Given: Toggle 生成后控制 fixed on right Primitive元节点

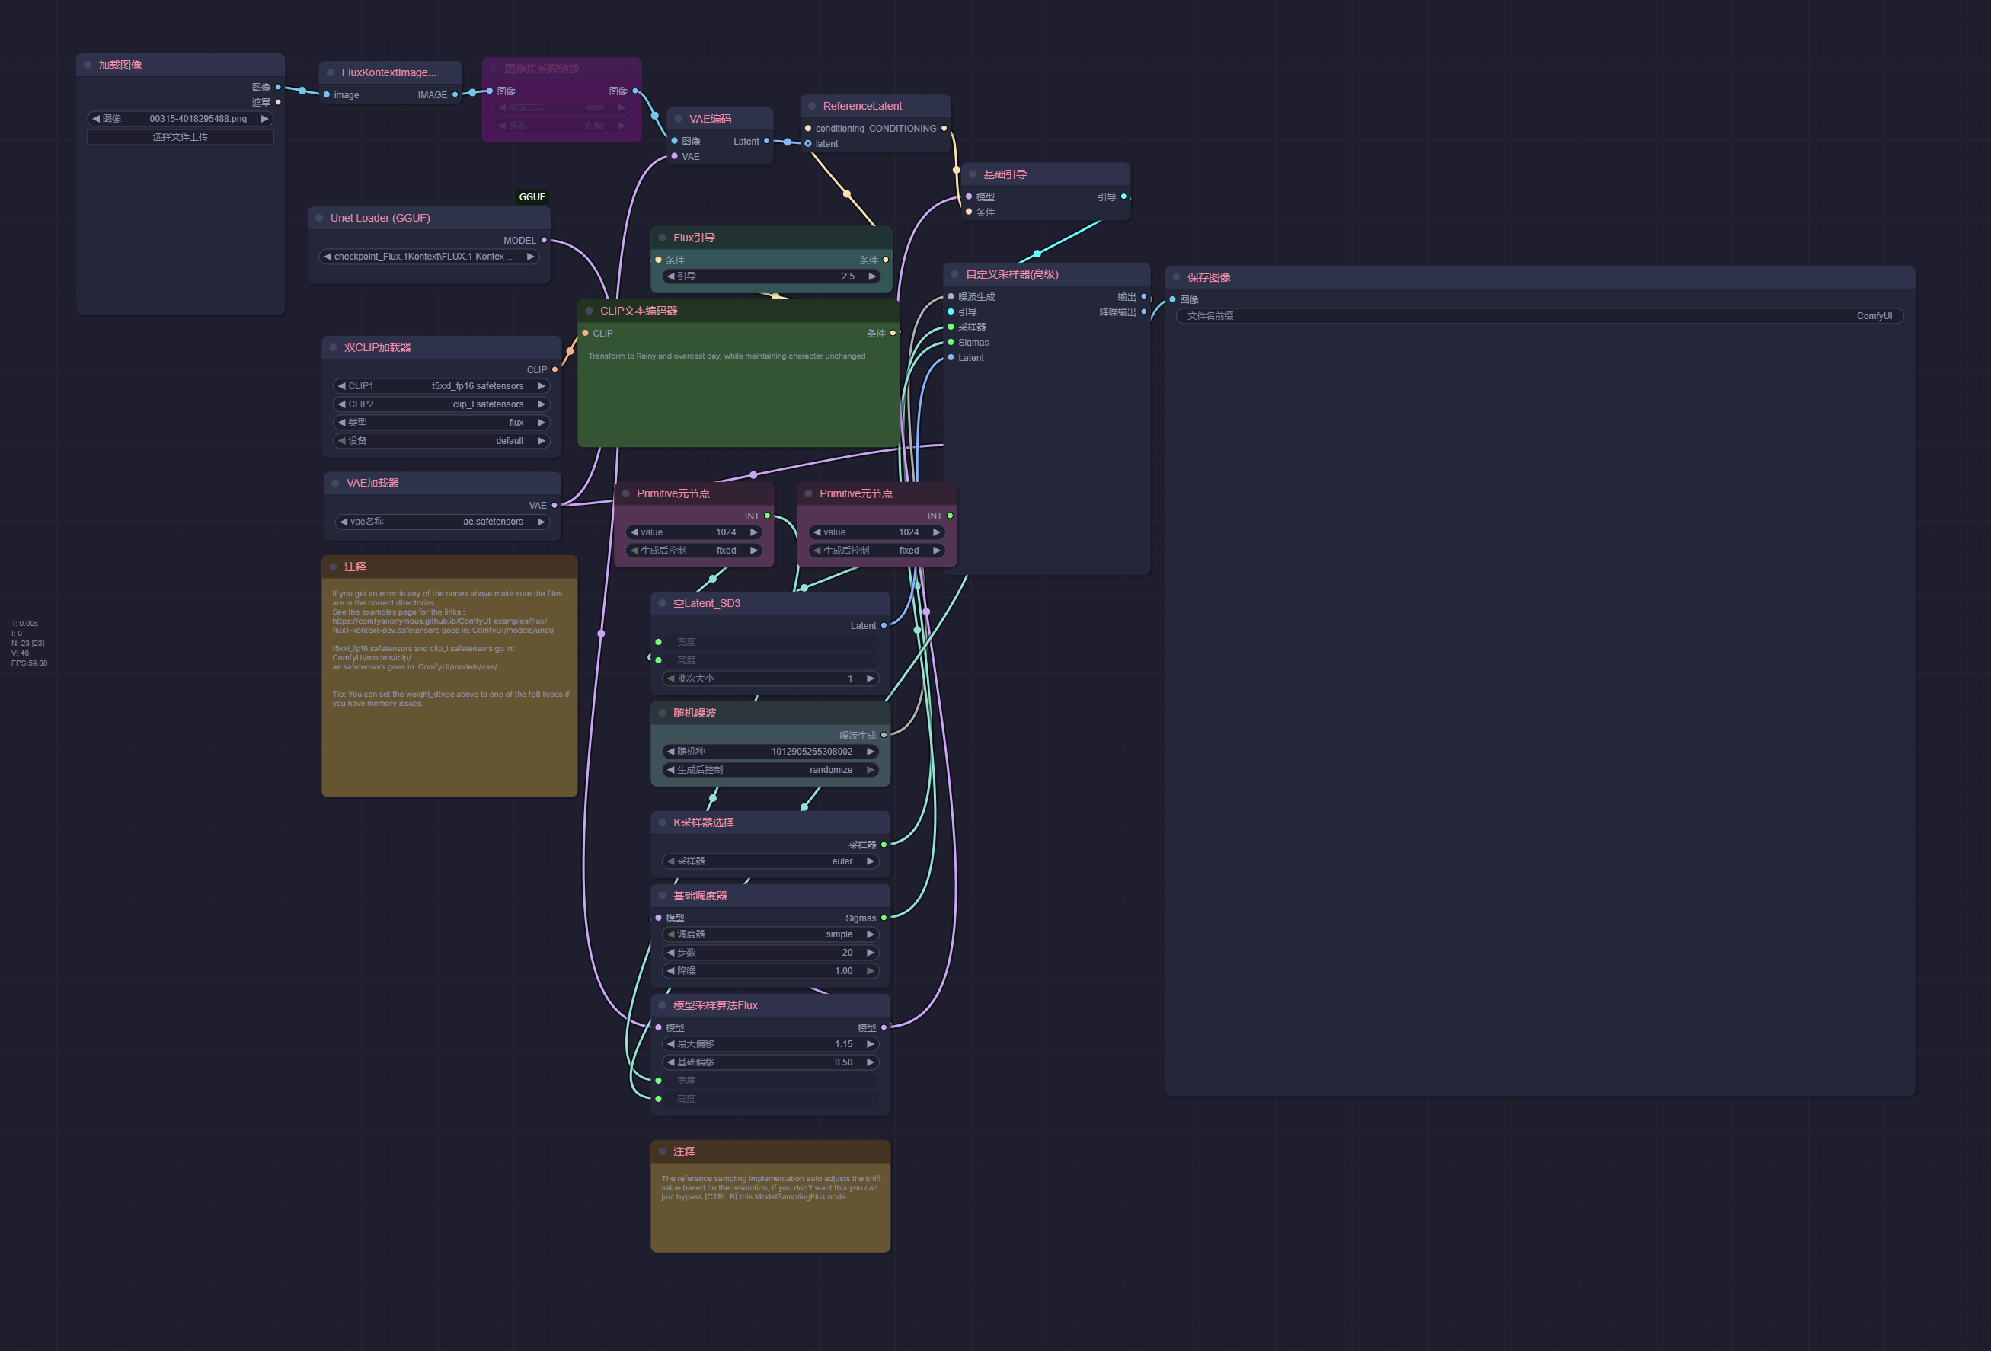Looking at the screenshot, I should click(876, 550).
